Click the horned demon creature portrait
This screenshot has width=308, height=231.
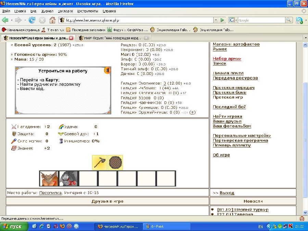pyautogui.click(x=68, y=178)
